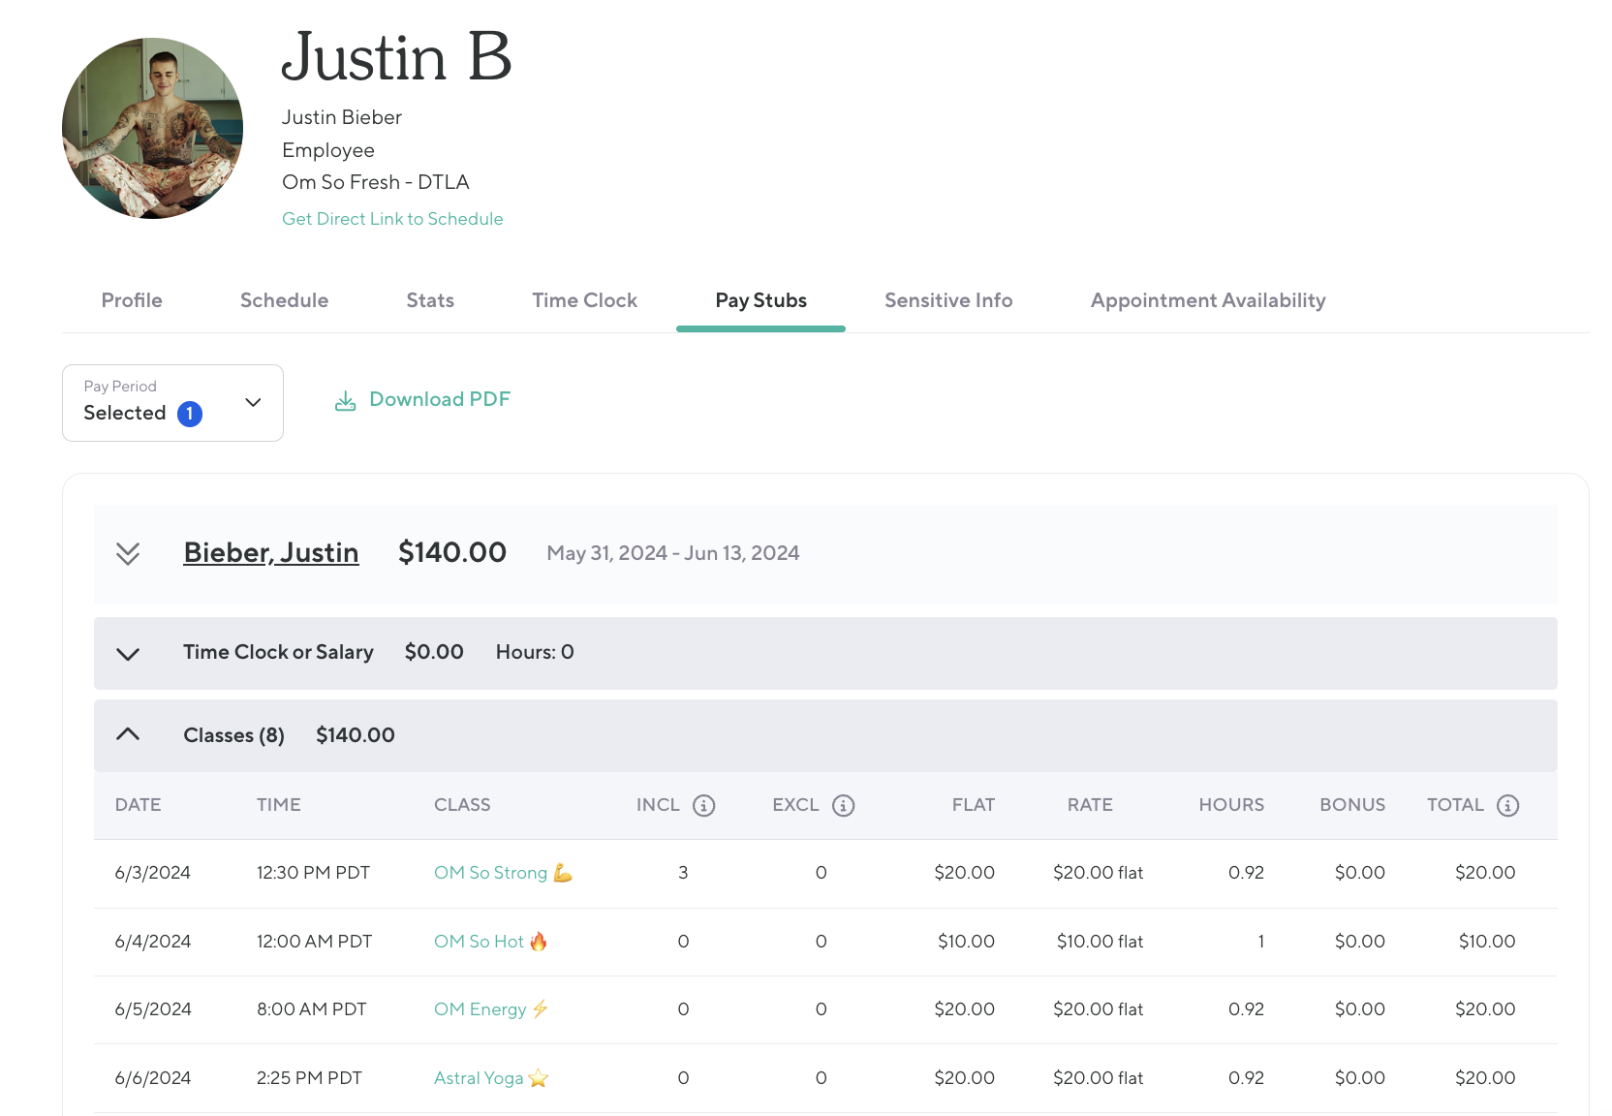The height and width of the screenshot is (1116, 1612).
Task: Click the INCL column info icon
Action: pyautogui.click(x=703, y=805)
